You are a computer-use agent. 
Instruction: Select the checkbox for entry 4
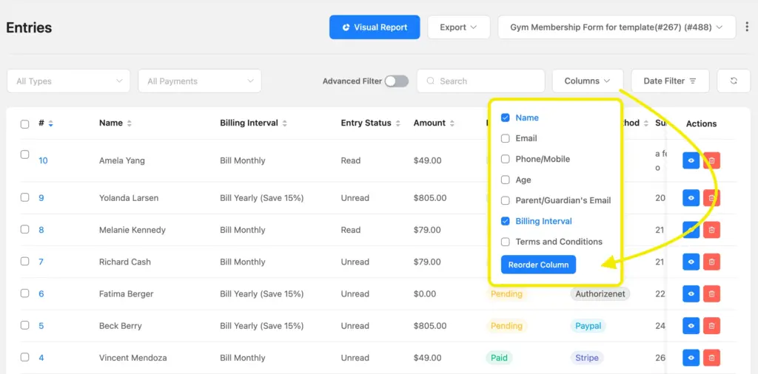pyautogui.click(x=24, y=357)
